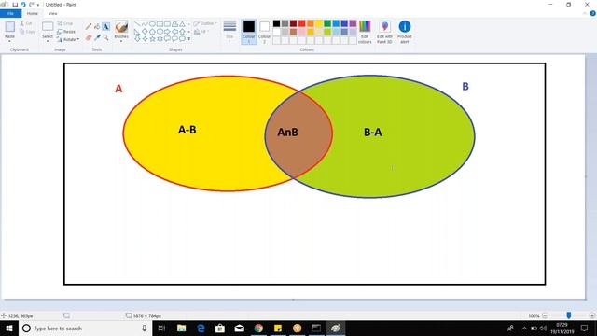Choose the Polygon shape
Image resolution: width=597 pixels, height=336 pixels.
pyautogui.click(x=174, y=23)
